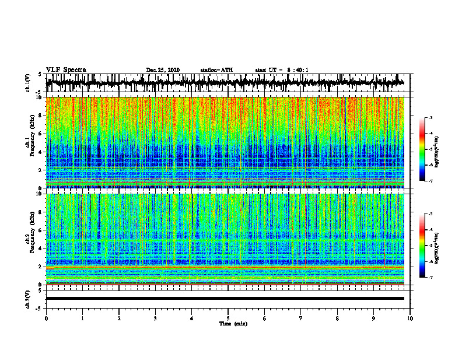Click the ch.2 colorbar log(PSD) unit label
Screen dimensions: 462x357
pos(437,248)
